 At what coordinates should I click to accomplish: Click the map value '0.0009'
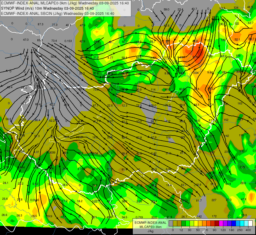[51, 152]
